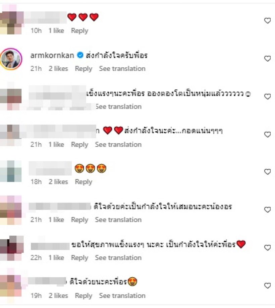
Task: Reply to the 10h-old hearts comment
Action: (x=79, y=31)
